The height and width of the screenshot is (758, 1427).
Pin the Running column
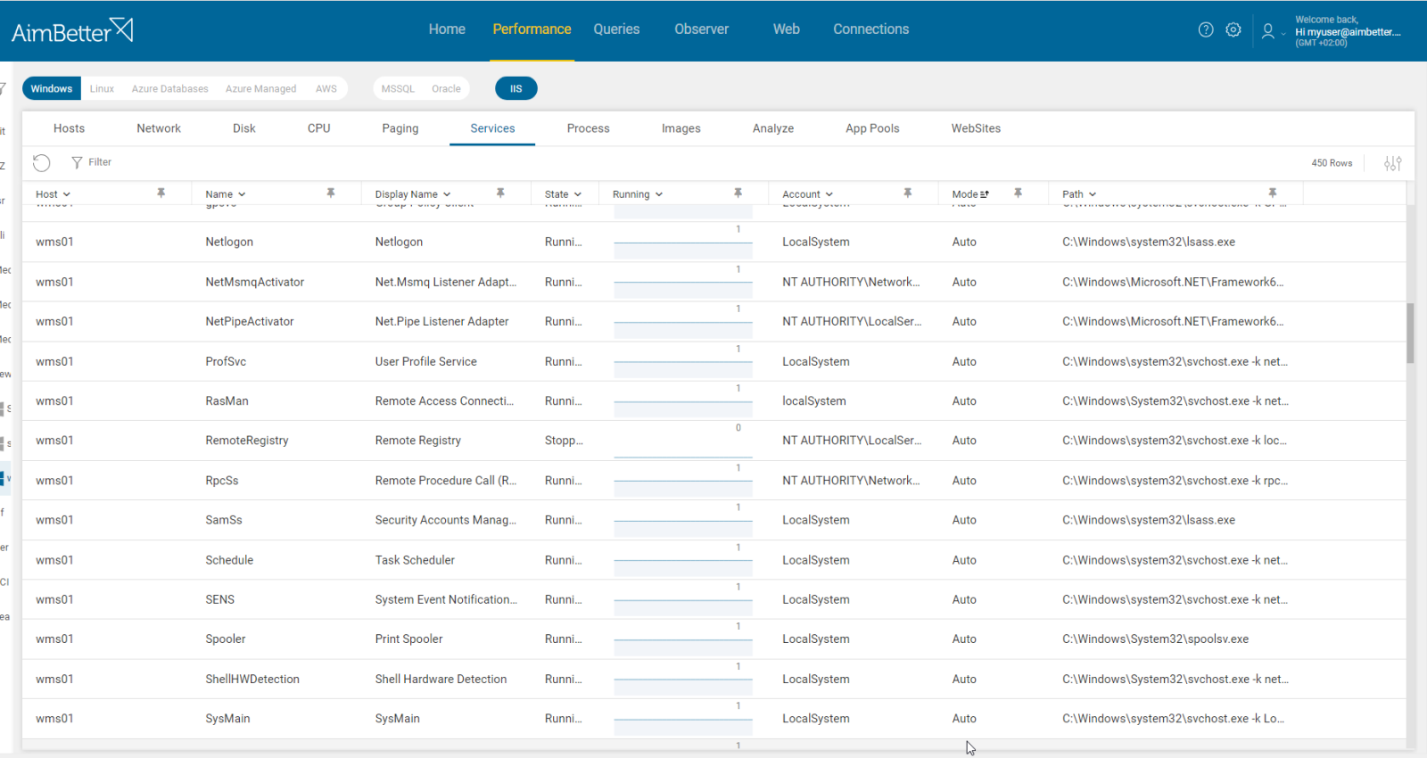(x=738, y=193)
